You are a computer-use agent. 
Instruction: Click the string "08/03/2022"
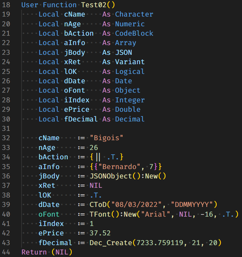(136, 204)
